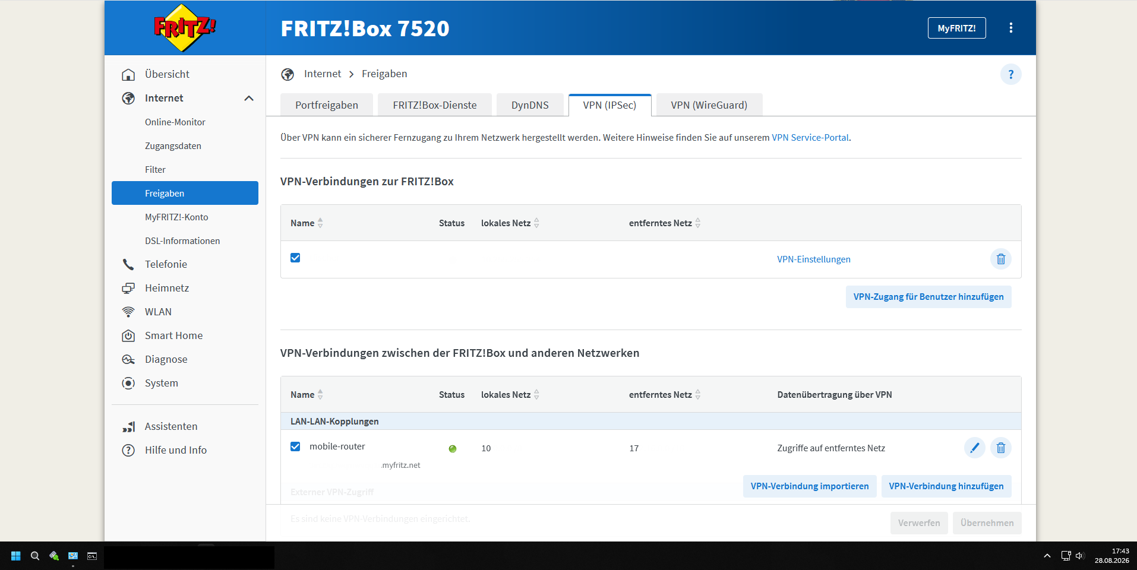Switch to the DynDNS tab
This screenshot has width=1137, height=570.
530,105
